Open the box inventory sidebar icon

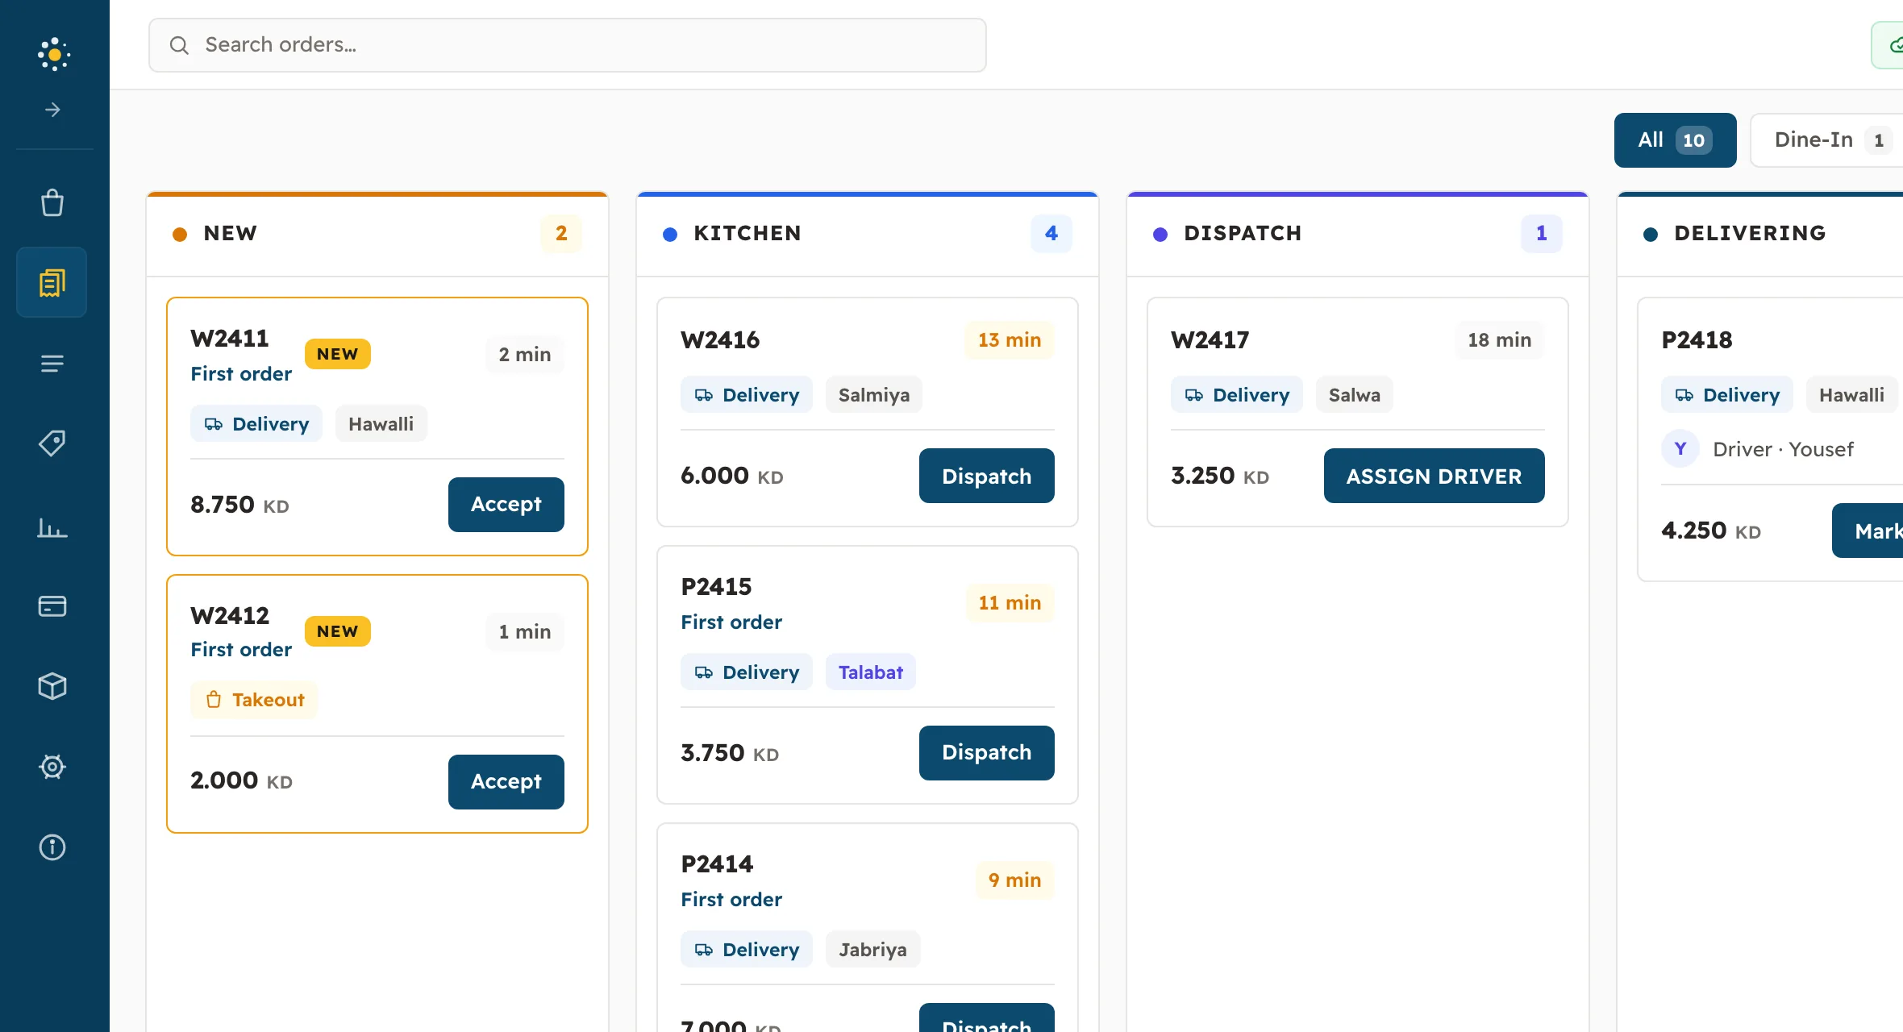52,686
